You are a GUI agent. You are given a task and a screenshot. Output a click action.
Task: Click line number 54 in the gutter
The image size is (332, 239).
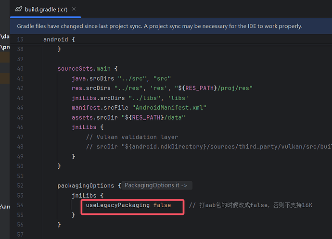pyautogui.click(x=19, y=205)
